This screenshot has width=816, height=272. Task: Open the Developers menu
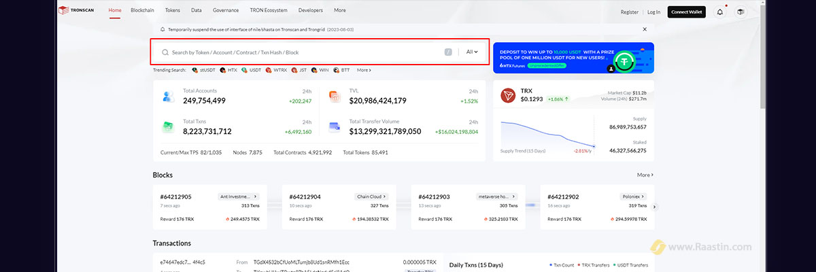pyautogui.click(x=311, y=11)
